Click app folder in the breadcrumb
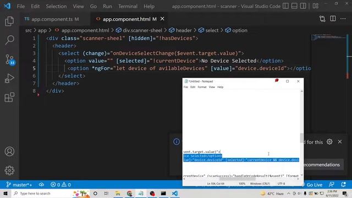 pos(42,30)
